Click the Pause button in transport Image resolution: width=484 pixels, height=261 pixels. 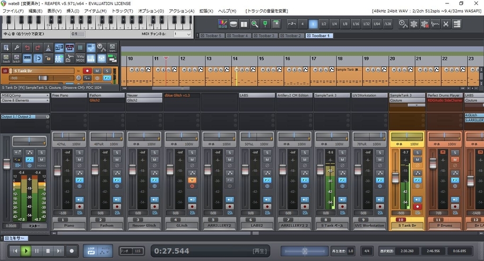click(x=37, y=251)
